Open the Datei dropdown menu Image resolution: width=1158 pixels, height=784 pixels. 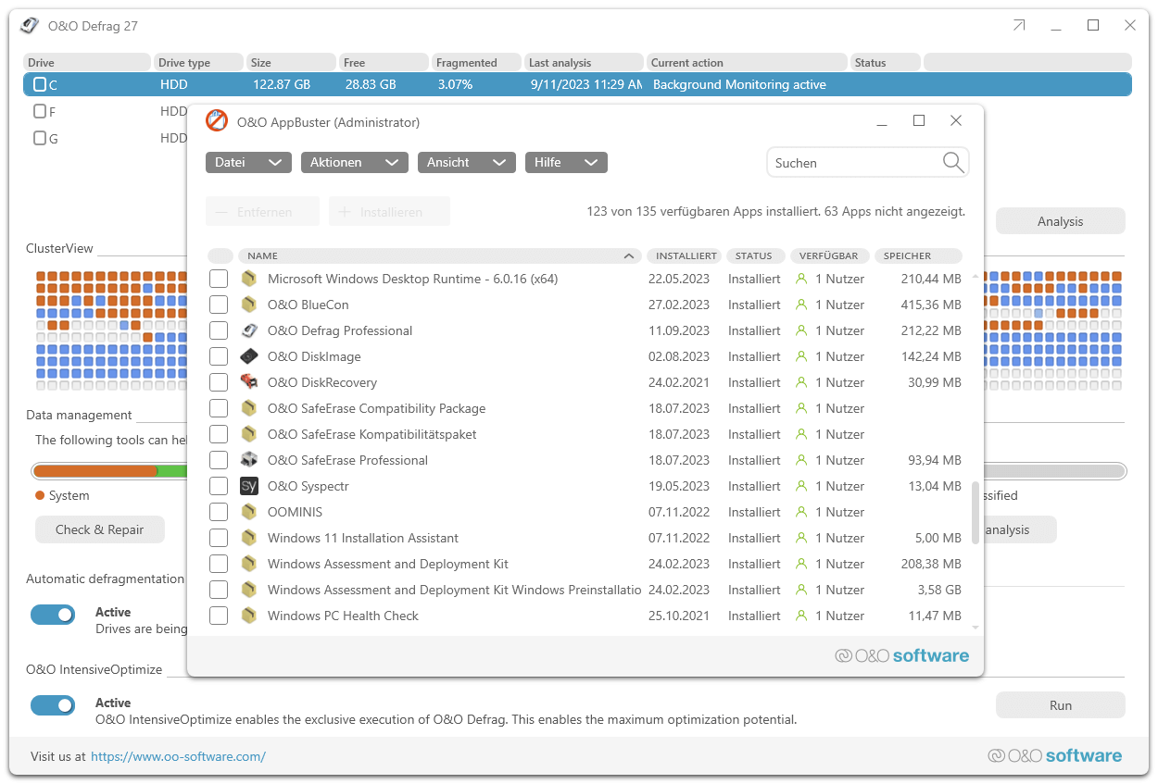pyautogui.click(x=247, y=162)
